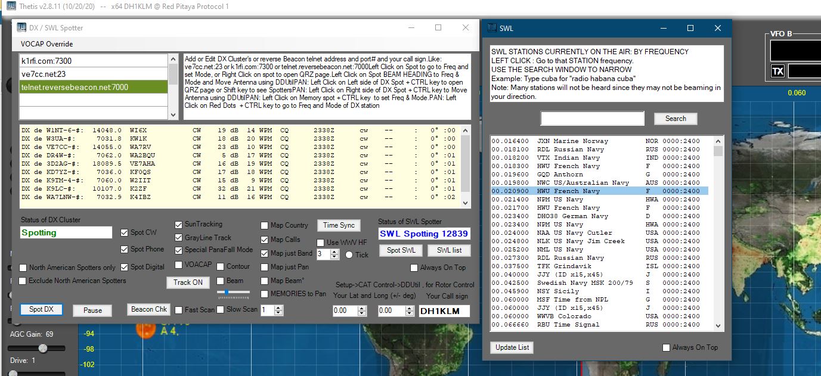Uncheck the GrayLine Track option
Image resolution: width=821 pixels, height=376 pixels.
pyautogui.click(x=179, y=237)
